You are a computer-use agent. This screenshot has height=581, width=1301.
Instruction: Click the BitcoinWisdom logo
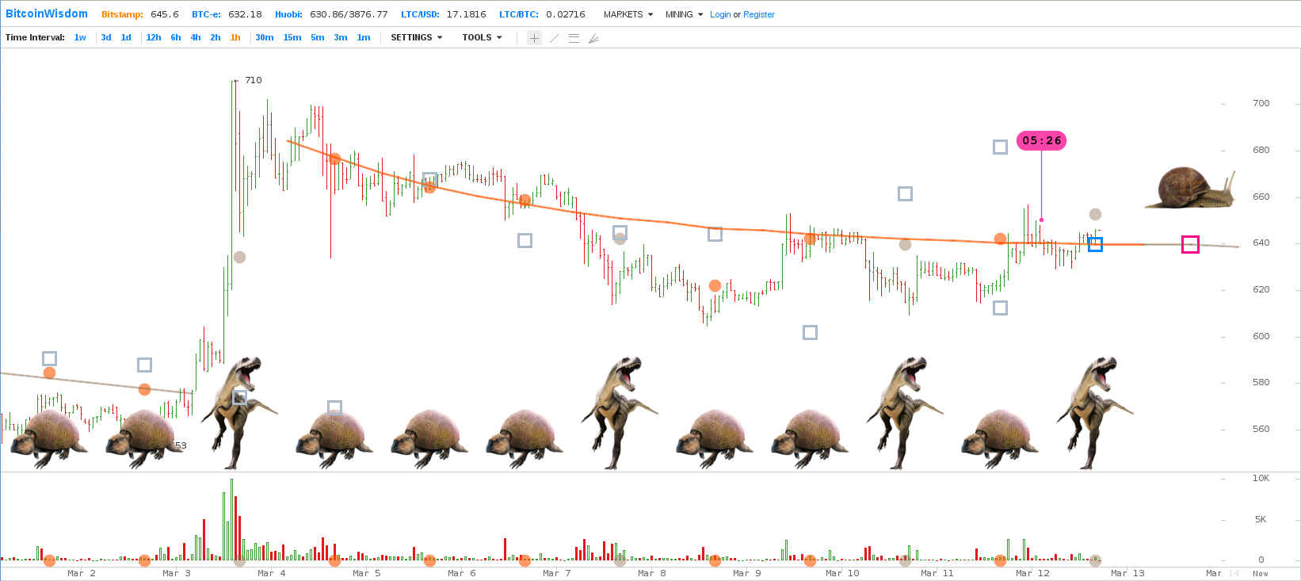pyautogui.click(x=47, y=13)
